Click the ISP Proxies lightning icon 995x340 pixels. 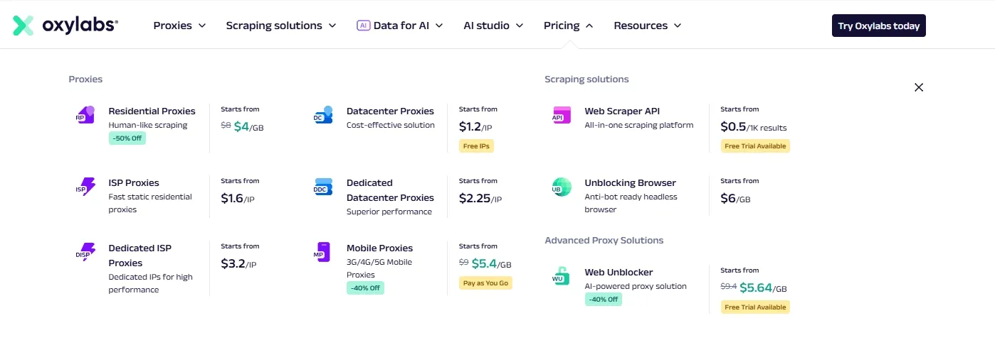pos(85,187)
